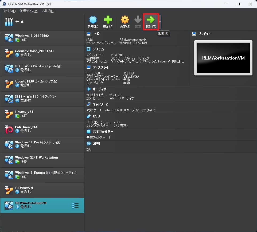Image resolution: width=257 pixels, height=232 pixels.
Task: Maximize the VirtualBox manager window
Action: point(238,4)
